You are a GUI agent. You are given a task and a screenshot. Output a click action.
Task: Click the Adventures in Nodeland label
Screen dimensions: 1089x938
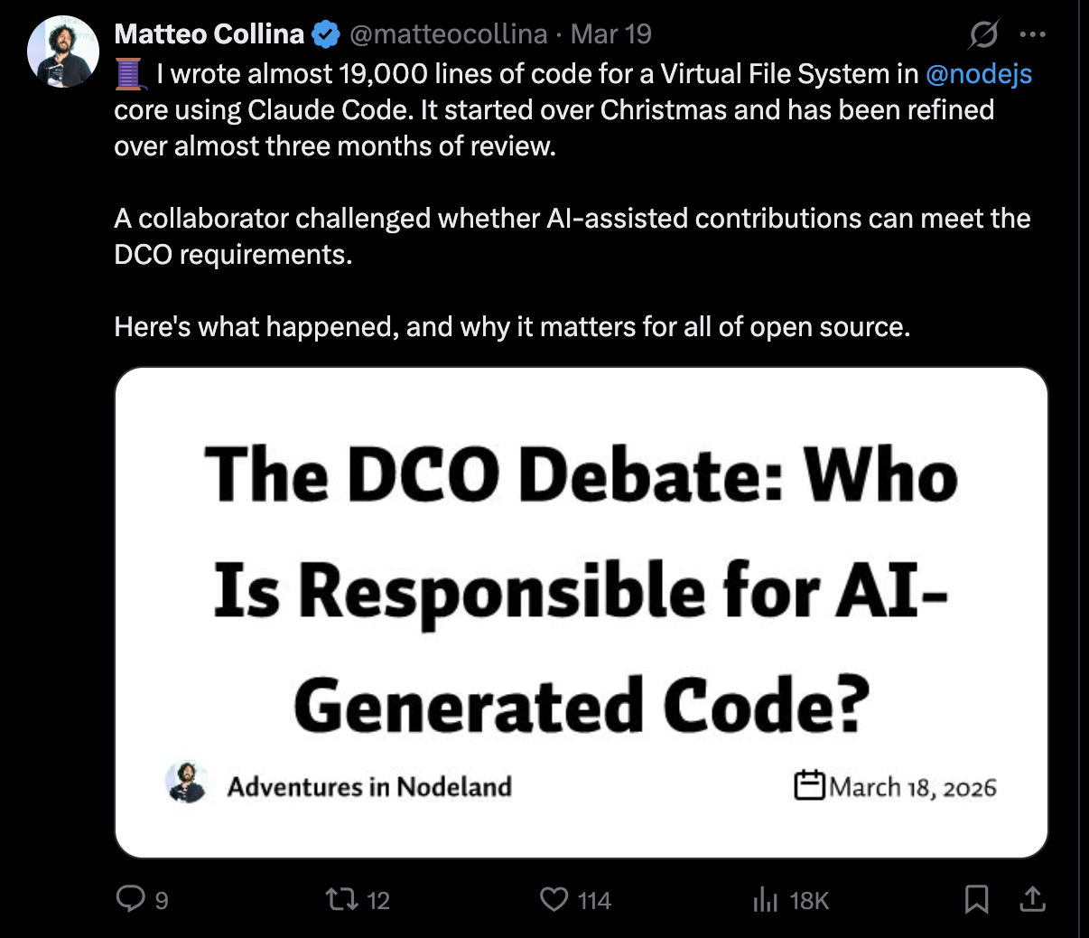[369, 786]
